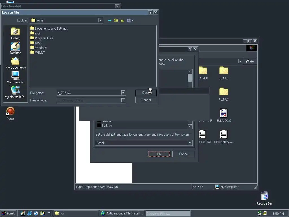Go to My Computer in the places bar
This screenshot has width=289, height=217.
(16, 78)
